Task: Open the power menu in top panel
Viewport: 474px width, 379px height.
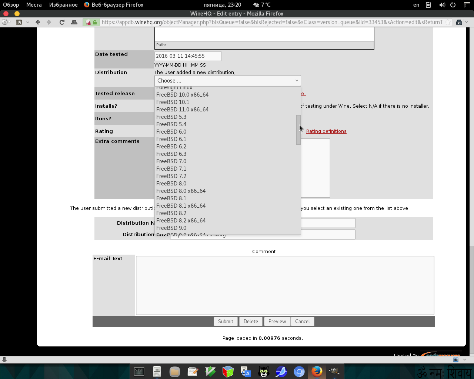Action: (x=453, y=5)
